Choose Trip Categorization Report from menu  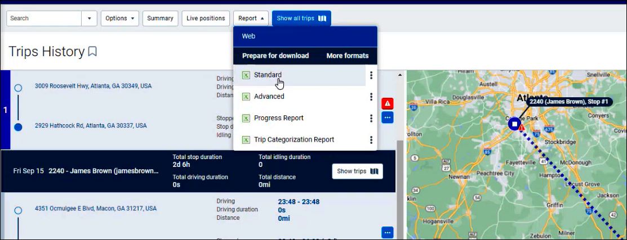point(294,140)
